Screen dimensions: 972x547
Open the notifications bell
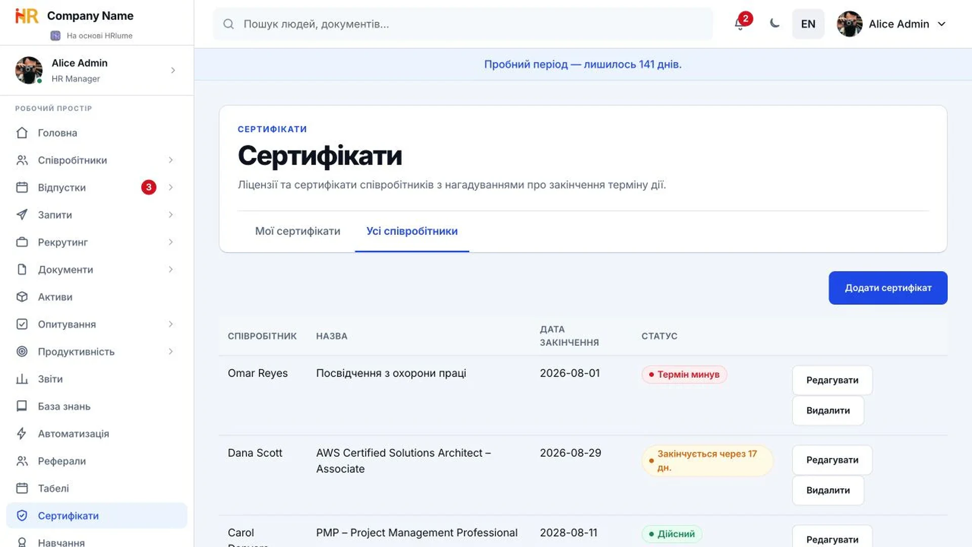pyautogui.click(x=740, y=24)
